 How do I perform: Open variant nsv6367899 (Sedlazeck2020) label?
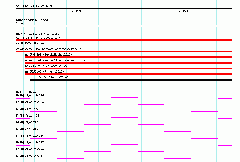(x=46, y=66)
